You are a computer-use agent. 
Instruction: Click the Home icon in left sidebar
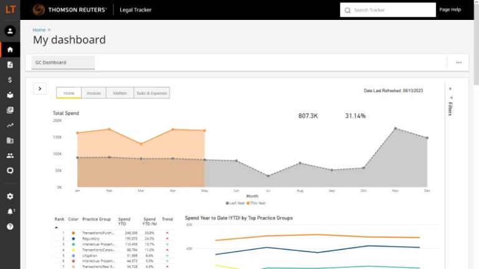[x=9, y=49]
